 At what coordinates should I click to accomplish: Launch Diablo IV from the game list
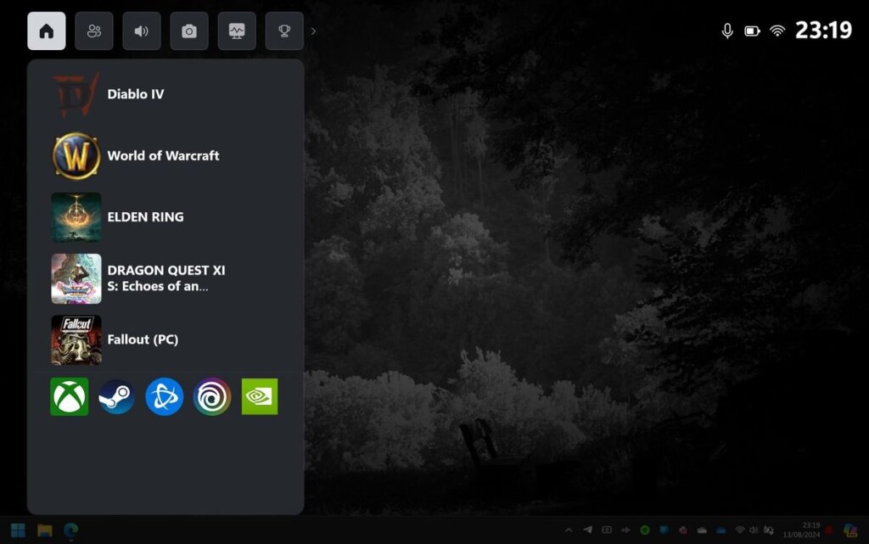[165, 94]
